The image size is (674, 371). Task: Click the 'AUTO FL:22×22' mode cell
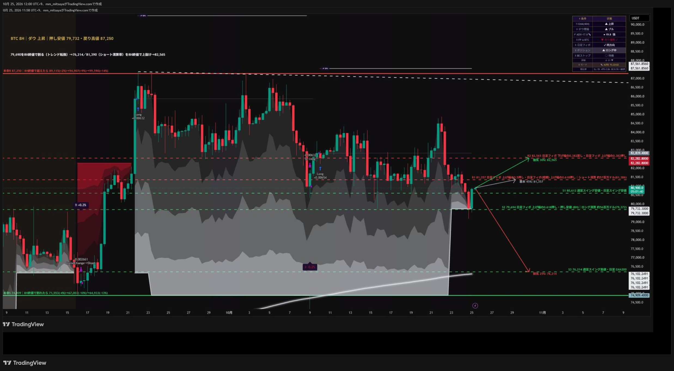pos(609,65)
